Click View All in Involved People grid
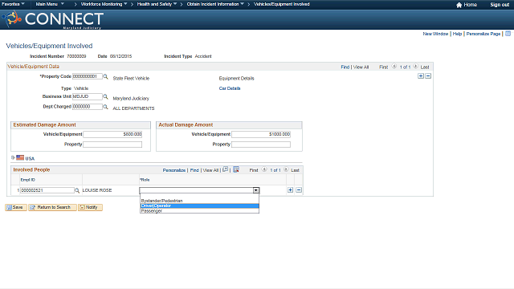The width and height of the screenshot is (514, 289). [x=210, y=170]
